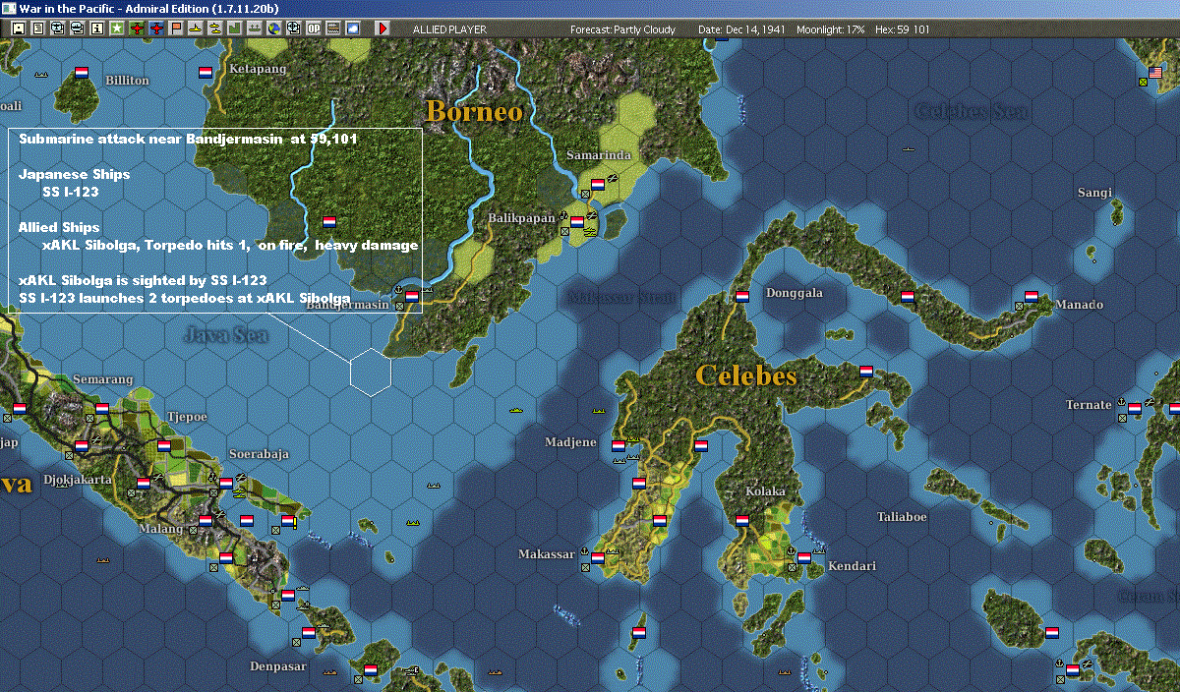Click the information 'i' toolbar icon
The image size is (1180, 692).
[x=96, y=29]
